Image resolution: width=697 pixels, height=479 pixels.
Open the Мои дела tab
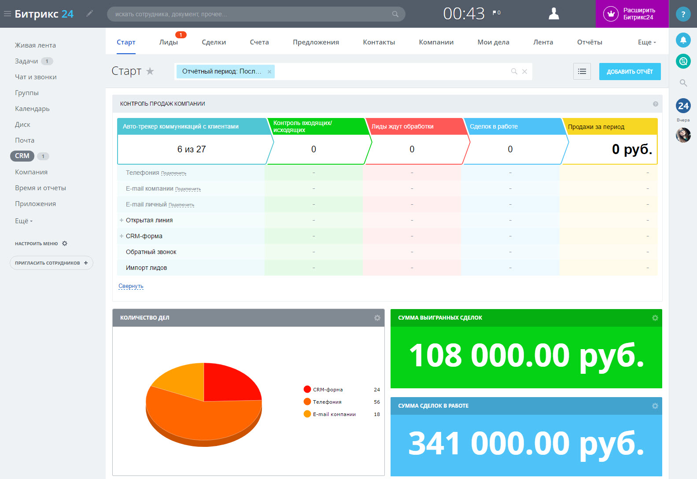point(494,42)
